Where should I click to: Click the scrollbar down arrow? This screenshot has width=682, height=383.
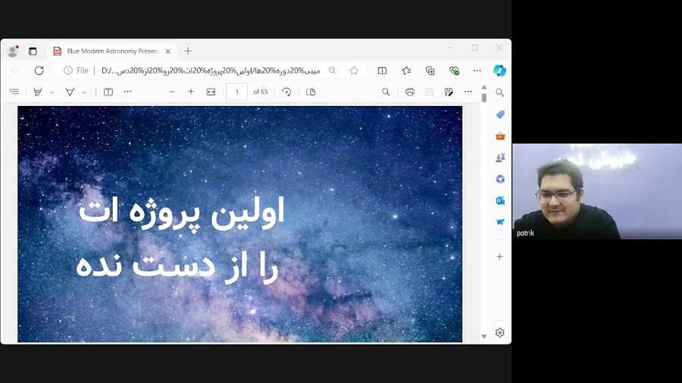(484, 337)
